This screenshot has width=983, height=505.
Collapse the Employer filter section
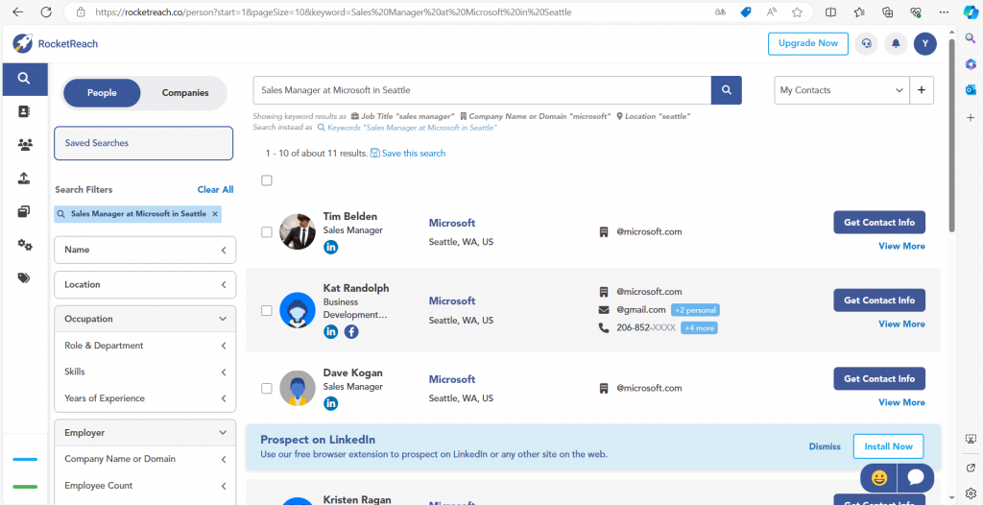click(x=146, y=432)
